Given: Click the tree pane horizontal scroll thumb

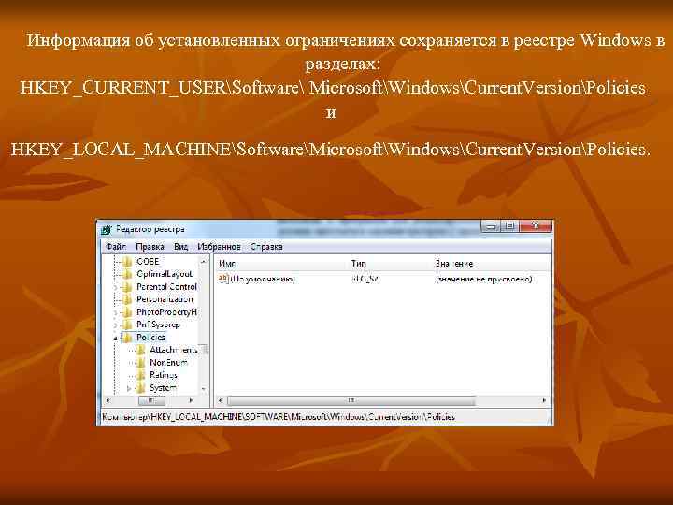Looking at the screenshot, I should 151,400.
